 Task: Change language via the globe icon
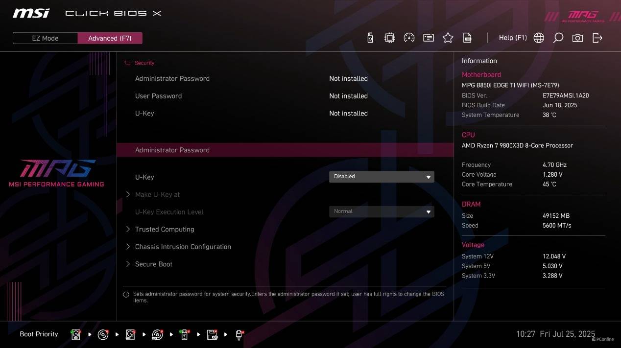539,38
